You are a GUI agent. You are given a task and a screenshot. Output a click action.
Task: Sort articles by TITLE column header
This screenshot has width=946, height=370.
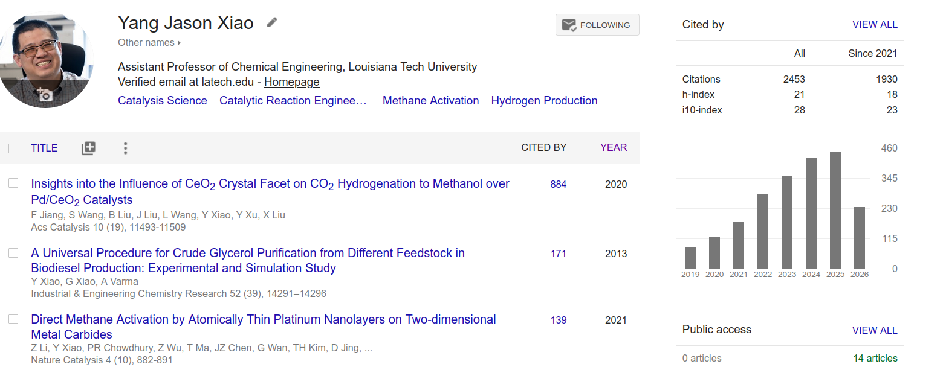[44, 148]
